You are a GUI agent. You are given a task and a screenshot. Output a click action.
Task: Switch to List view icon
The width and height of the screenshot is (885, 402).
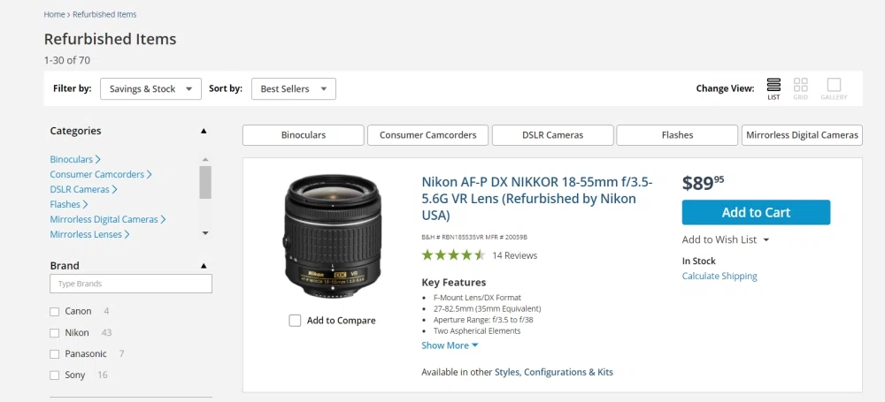tap(773, 85)
